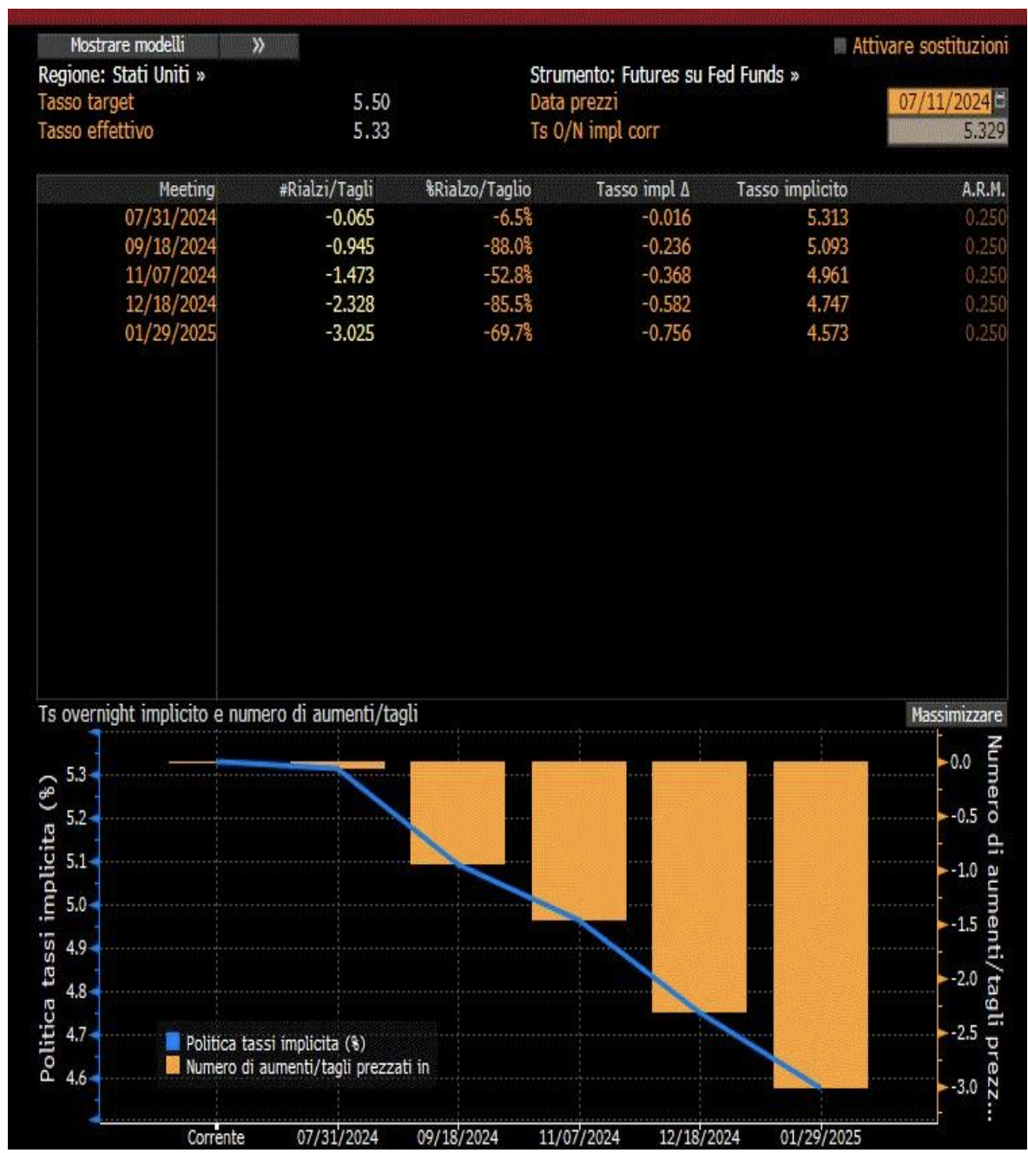Click the 4.747 implied rate cell
The width and height of the screenshot is (1028, 1153).
click(x=827, y=304)
